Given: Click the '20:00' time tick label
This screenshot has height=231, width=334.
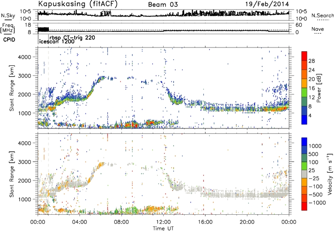Looking at the screenshot, I should point(247,222).
